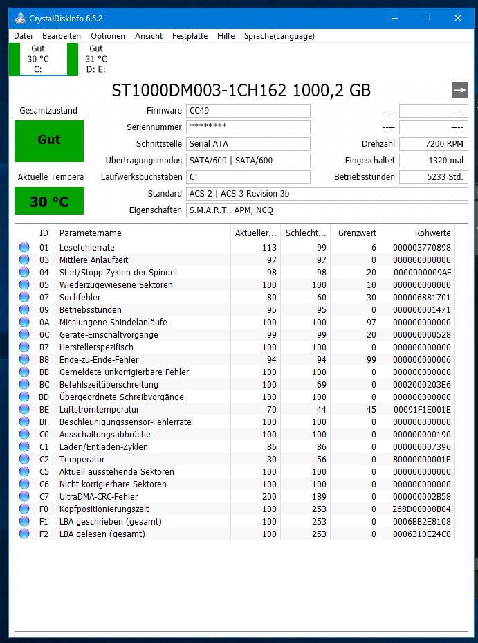The height and width of the screenshot is (643, 478).
Task: Click the green 30 °C temperature button
Action: pos(49,201)
